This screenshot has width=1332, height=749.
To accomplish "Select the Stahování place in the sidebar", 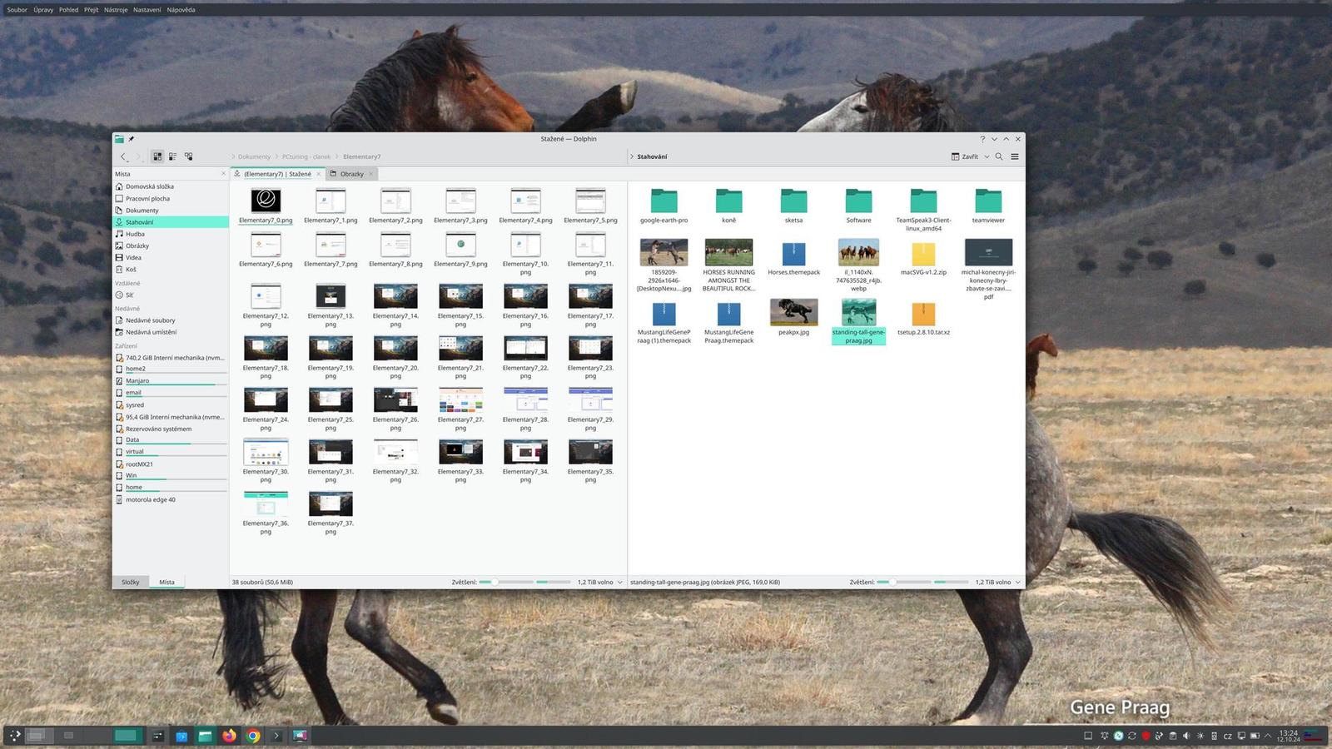I will tap(142, 221).
